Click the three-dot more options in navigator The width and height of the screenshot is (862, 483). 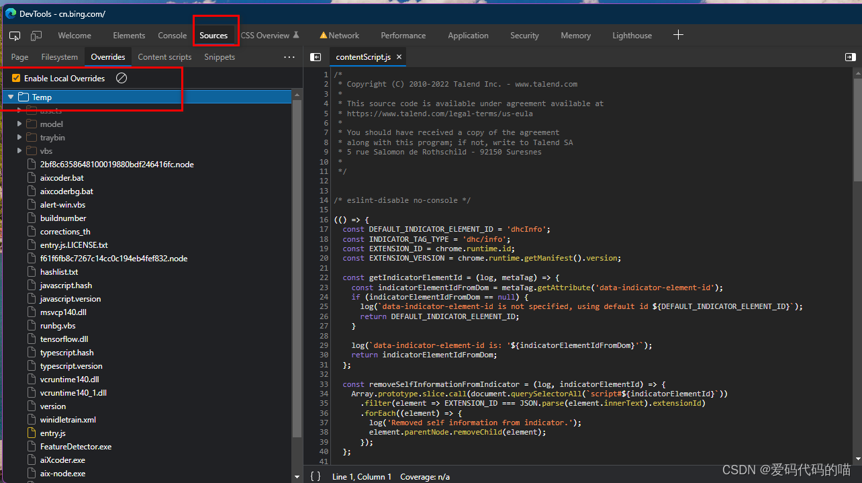click(289, 57)
